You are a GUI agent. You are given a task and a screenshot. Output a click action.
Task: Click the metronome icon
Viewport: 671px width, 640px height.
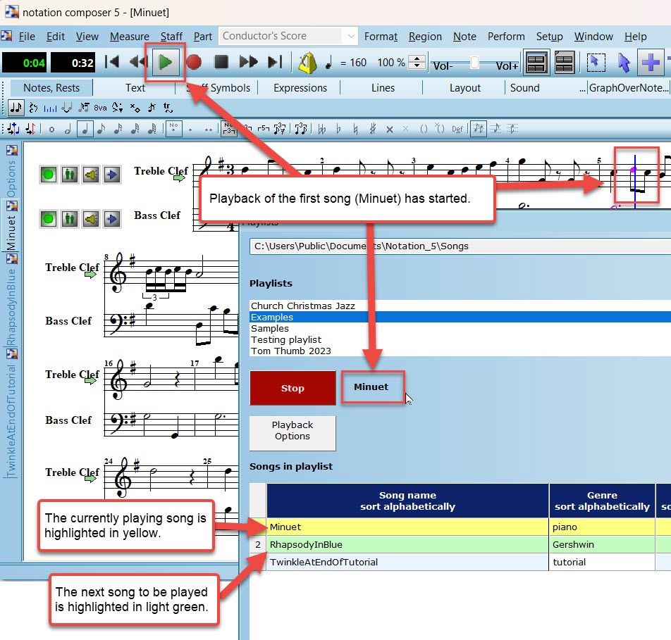pyautogui.click(x=306, y=63)
